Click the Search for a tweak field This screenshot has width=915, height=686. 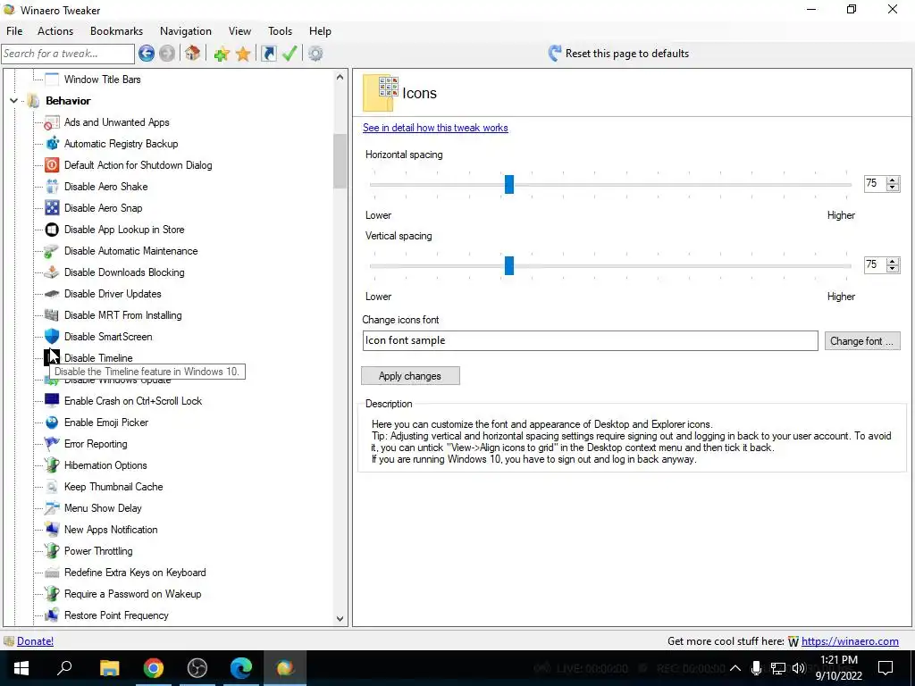[68, 54]
